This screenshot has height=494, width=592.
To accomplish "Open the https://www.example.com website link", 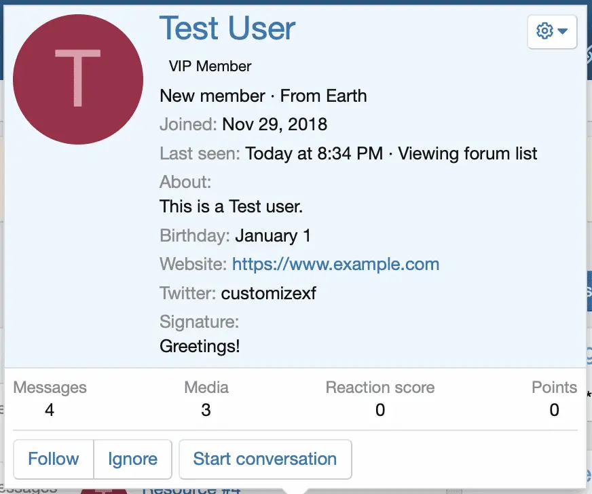I will pos(335,264).
